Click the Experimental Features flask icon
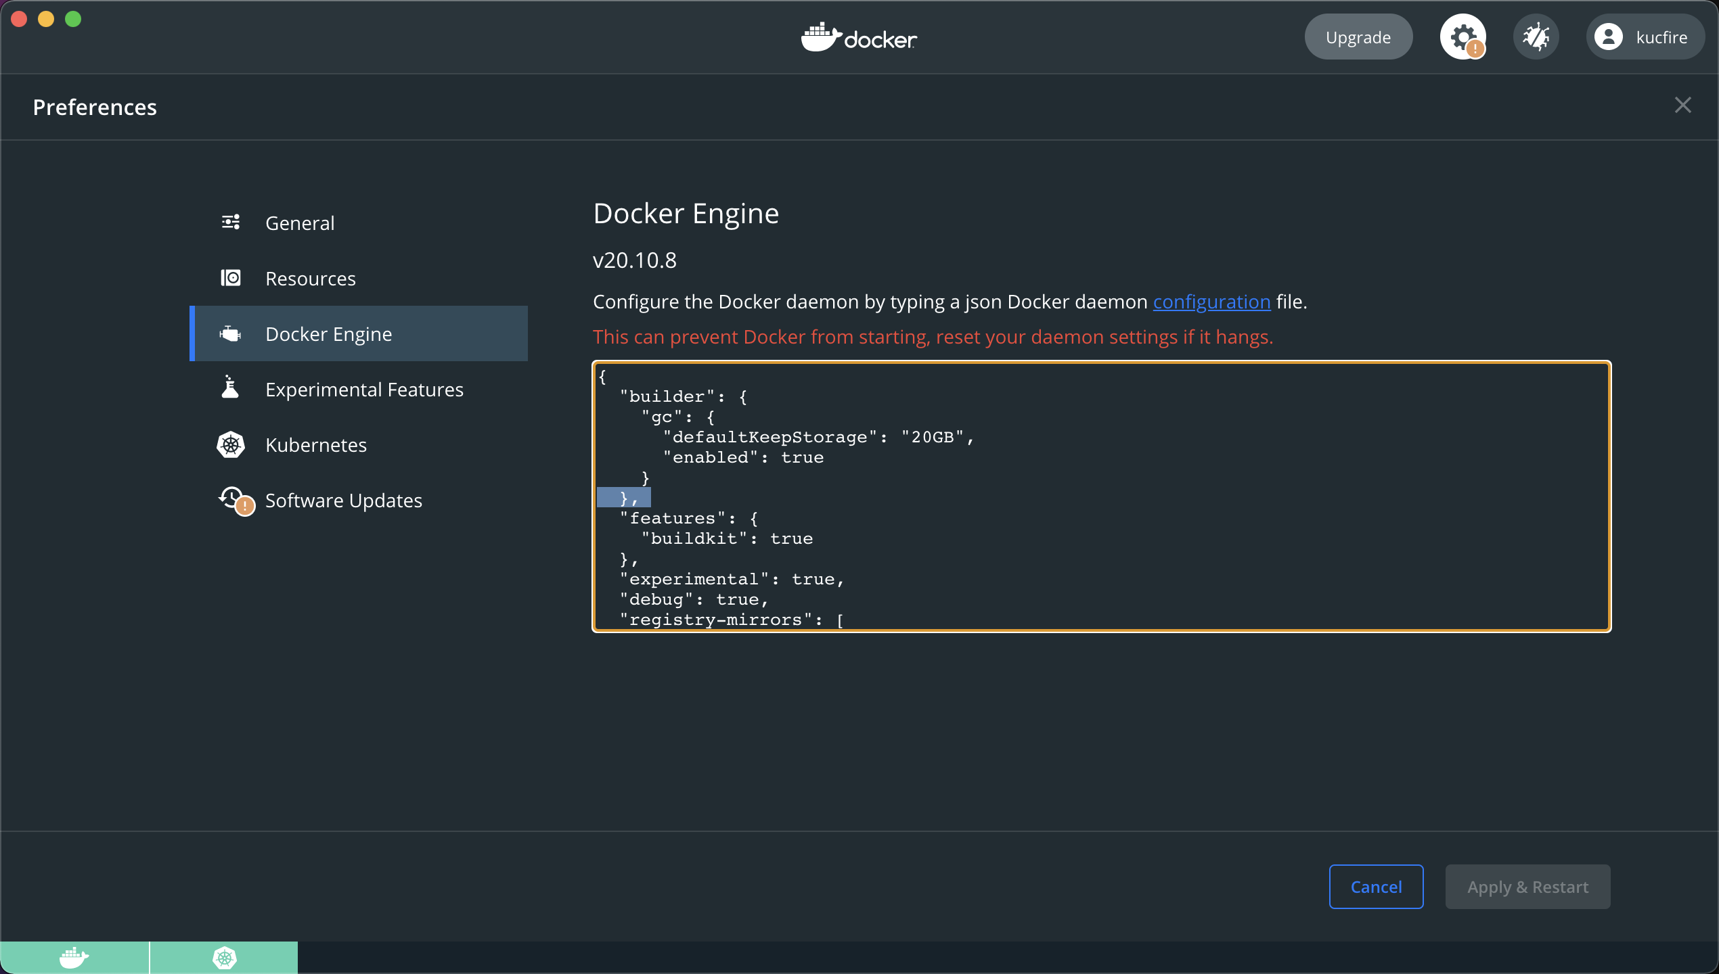Image resolution: width=1719 pixels, height=974 pixels. point(231,388)
